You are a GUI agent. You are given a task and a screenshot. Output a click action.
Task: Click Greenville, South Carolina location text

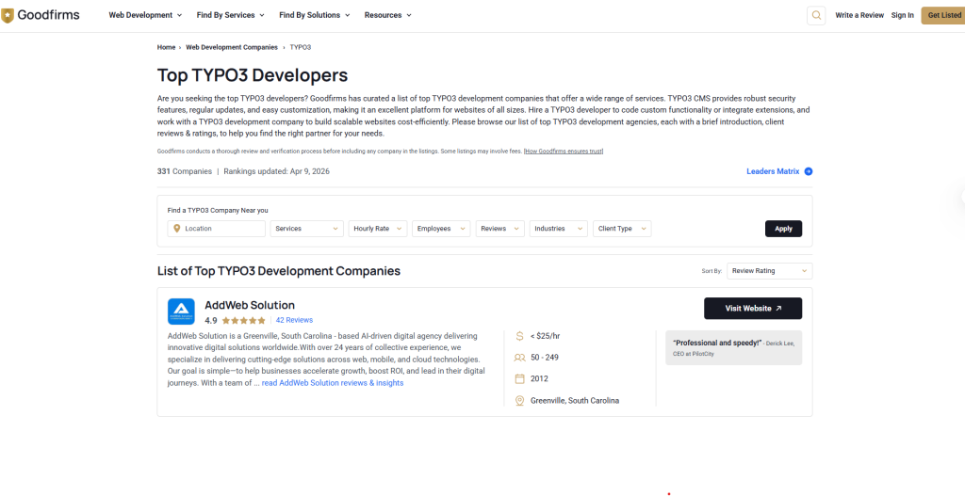tap(575, 401)
